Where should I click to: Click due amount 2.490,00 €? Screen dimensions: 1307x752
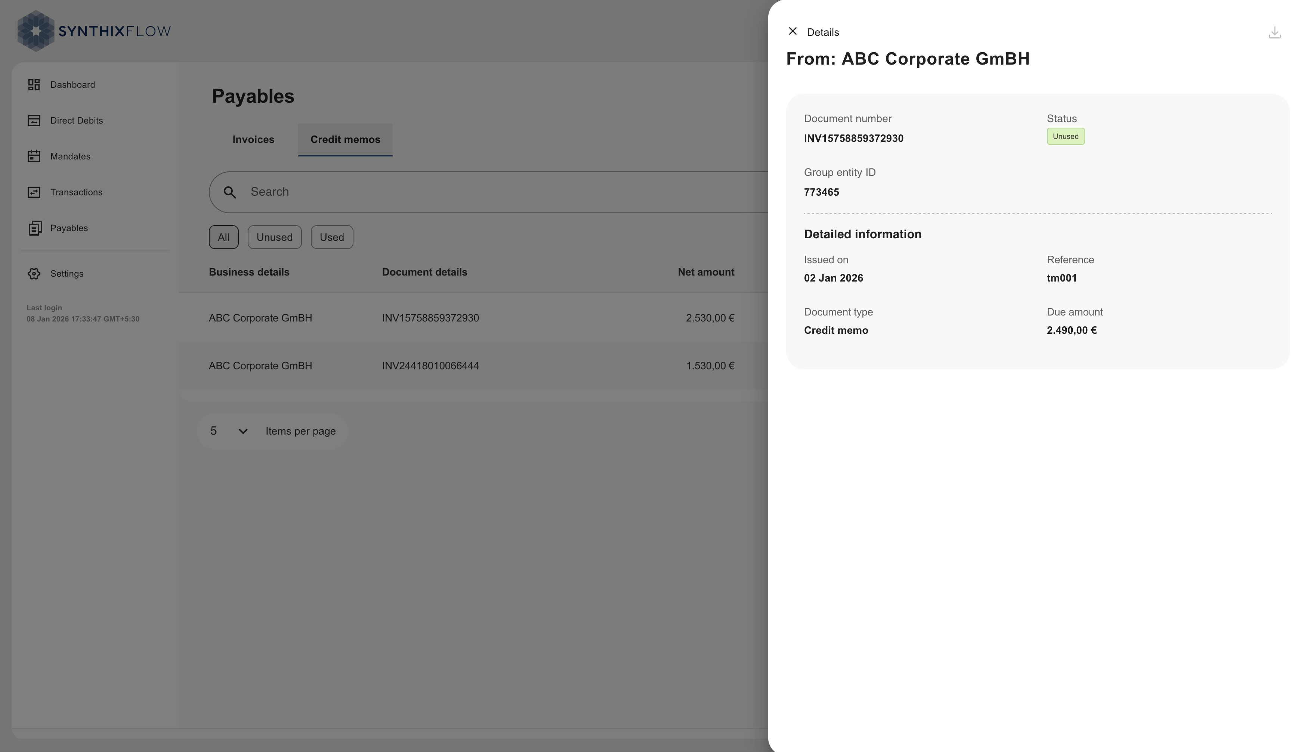click(x=1072, y=330)
